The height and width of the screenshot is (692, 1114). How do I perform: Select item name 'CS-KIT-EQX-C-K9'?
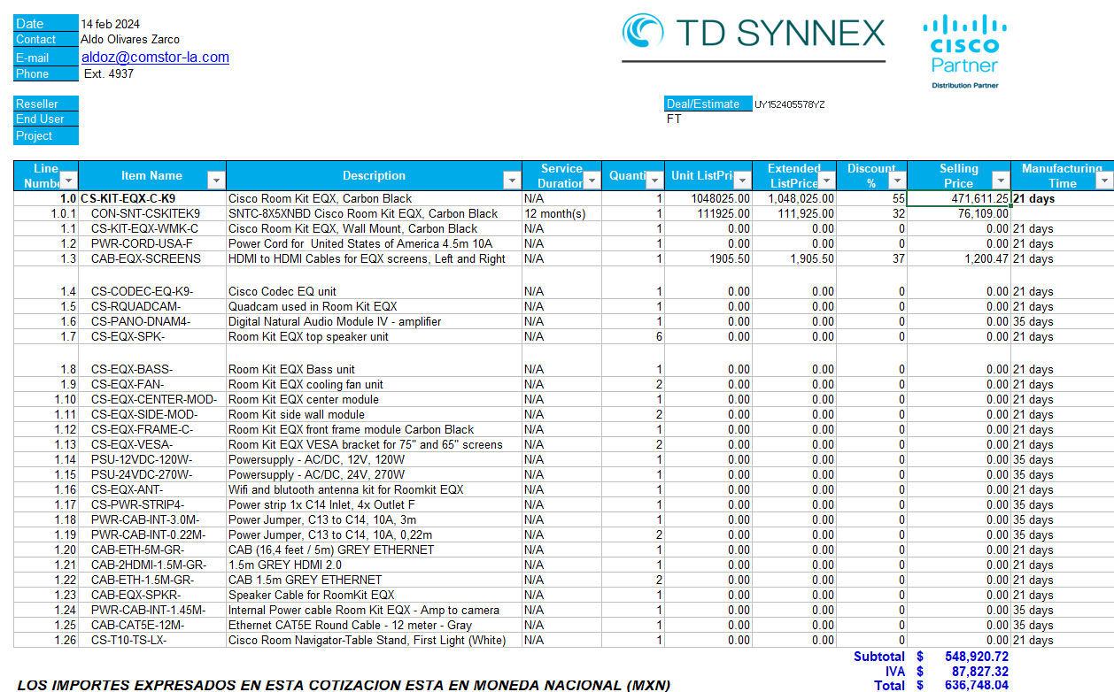click(128, 199)
